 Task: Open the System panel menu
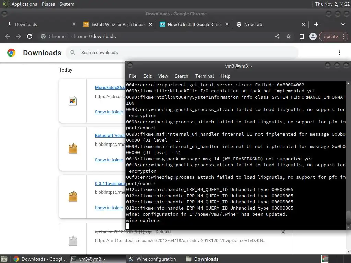click(x=67, y=4)
